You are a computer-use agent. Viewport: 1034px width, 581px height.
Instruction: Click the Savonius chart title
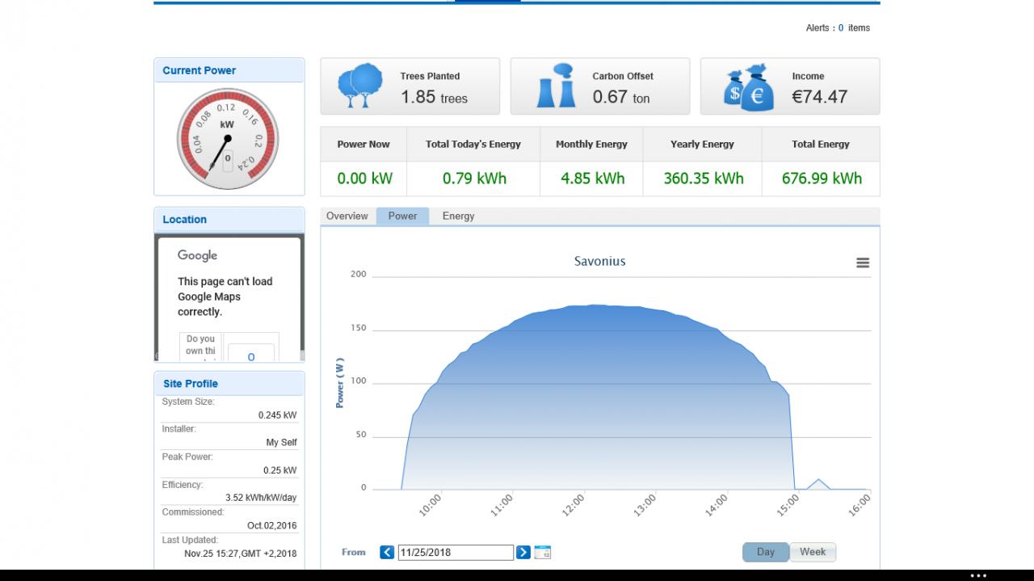click(x=600, y=262)
